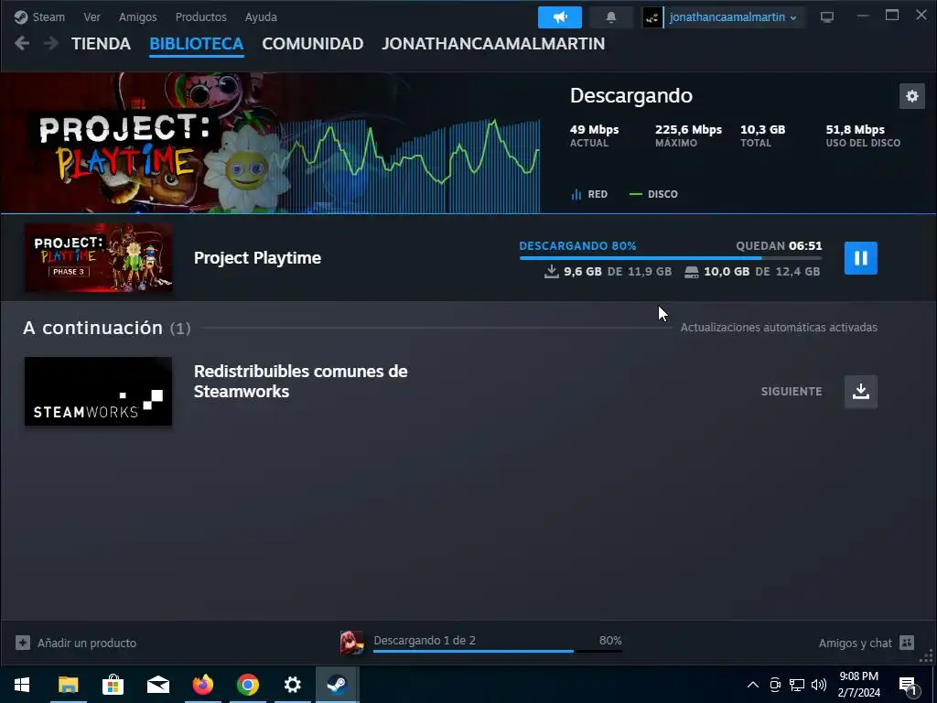Open File Explorer from the taskbar
937x703 pixels.
point(68,685)
